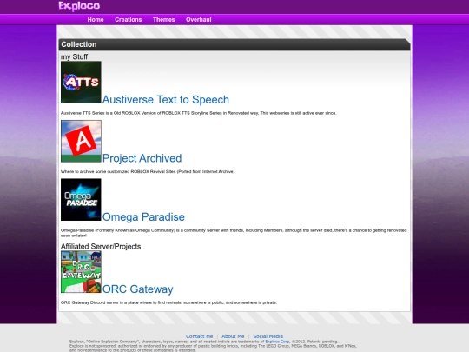
Task: Follow the Exploco Corp. link in footer
Action: [x=277, y=342]
